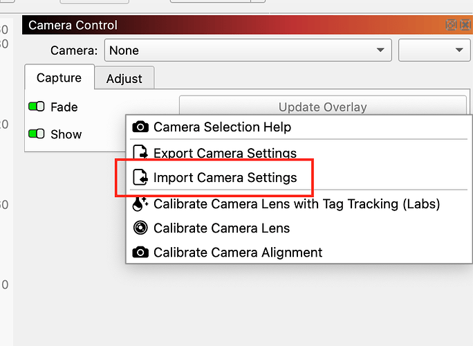Choose Import Camera Settings from the menu
The width and height of the screenshot is (473, 346).
pyautogui.click(x=225, y=178)
